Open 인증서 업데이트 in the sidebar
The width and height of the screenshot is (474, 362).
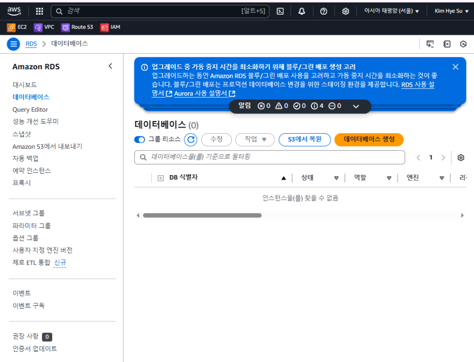click(35, 348)
